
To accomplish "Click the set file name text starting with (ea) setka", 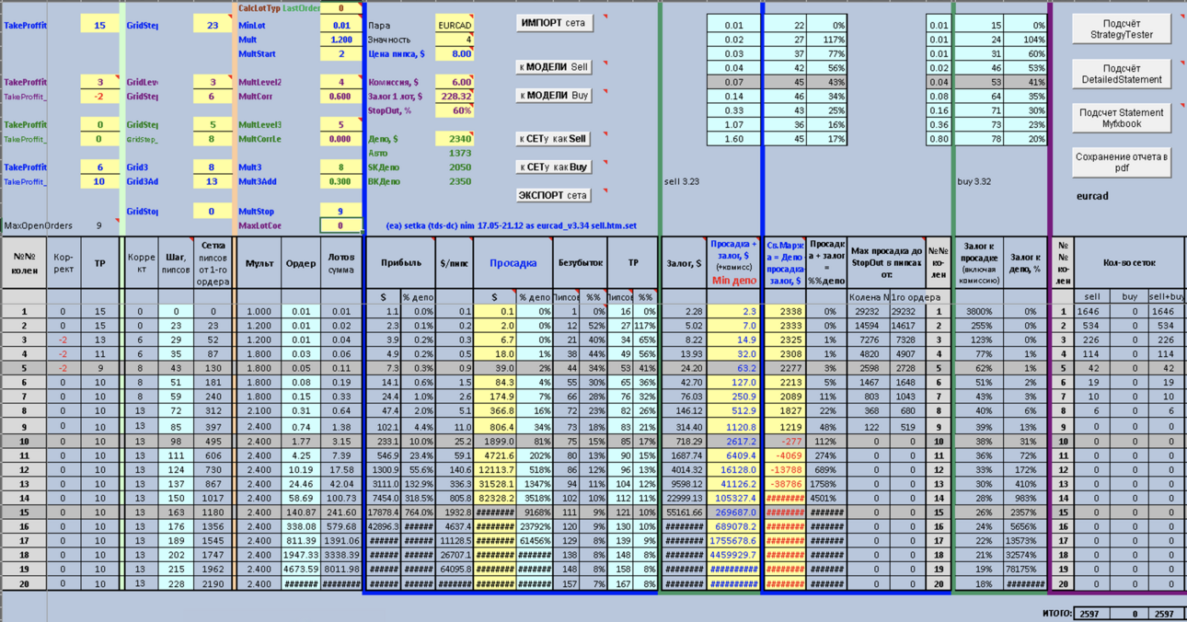I will click(x=512, y=225).
